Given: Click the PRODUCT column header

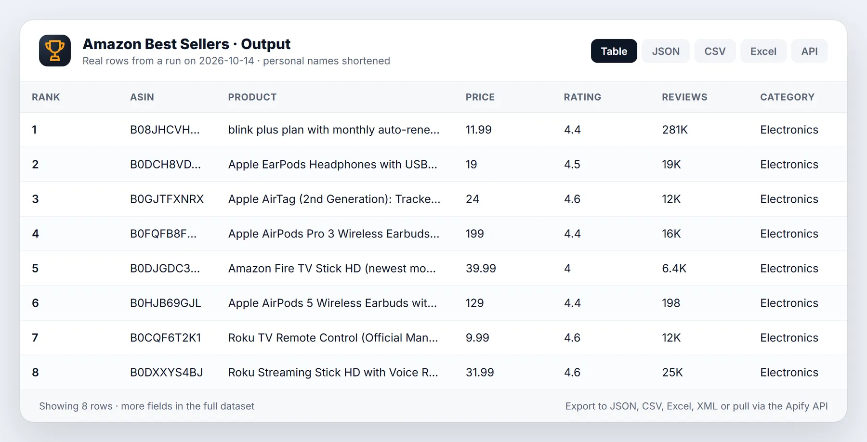Looking at the screenshot, I should pyautogui.click(x=252, y=97).
